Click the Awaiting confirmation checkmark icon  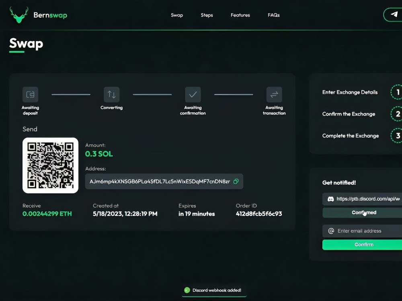[193, 94]
